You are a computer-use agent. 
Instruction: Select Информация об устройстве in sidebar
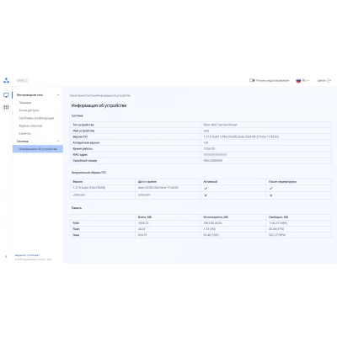tap(38, 149)
